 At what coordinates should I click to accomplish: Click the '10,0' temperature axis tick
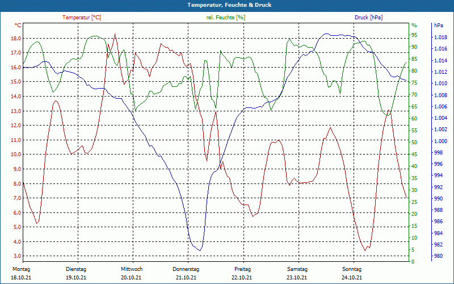click(16, 154)
